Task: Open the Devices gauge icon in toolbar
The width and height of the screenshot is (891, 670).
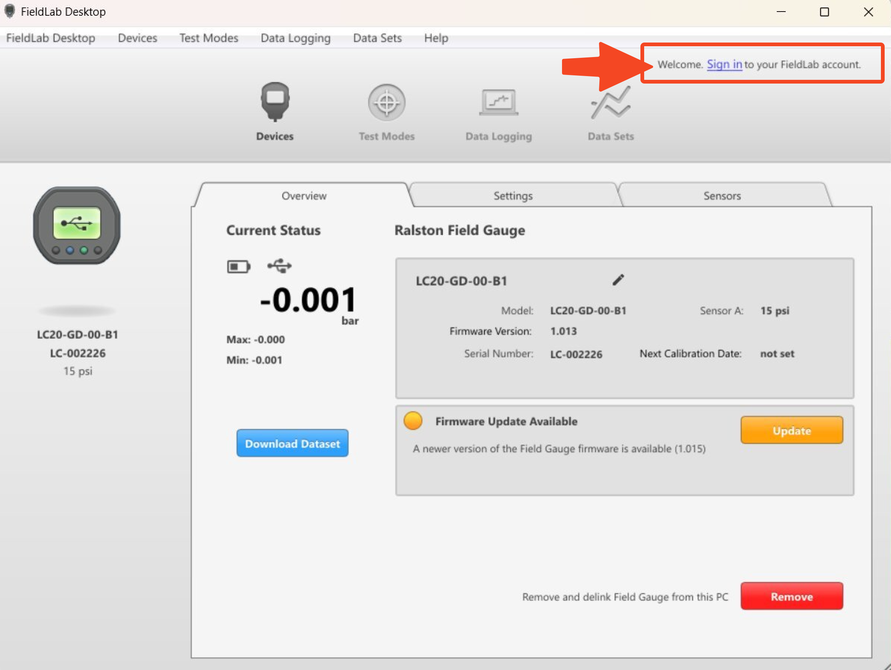Action: (x=275, y=102)
